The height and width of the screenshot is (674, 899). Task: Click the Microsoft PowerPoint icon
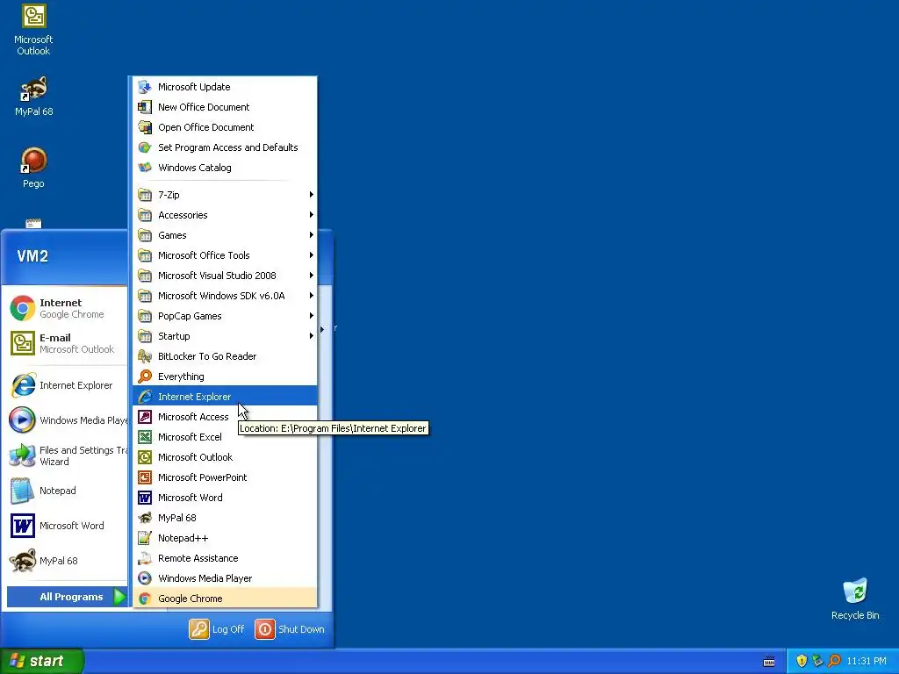[145, 477]
